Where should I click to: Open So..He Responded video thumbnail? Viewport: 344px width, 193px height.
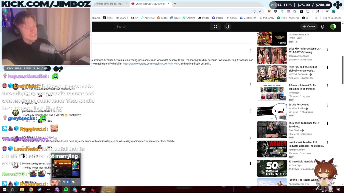tap(272, 111)
